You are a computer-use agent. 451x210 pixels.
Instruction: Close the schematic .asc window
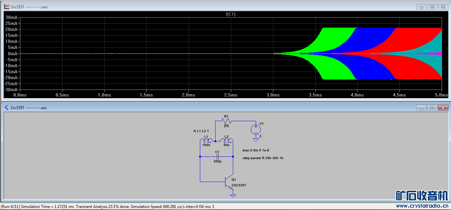(x=443, y=107)
